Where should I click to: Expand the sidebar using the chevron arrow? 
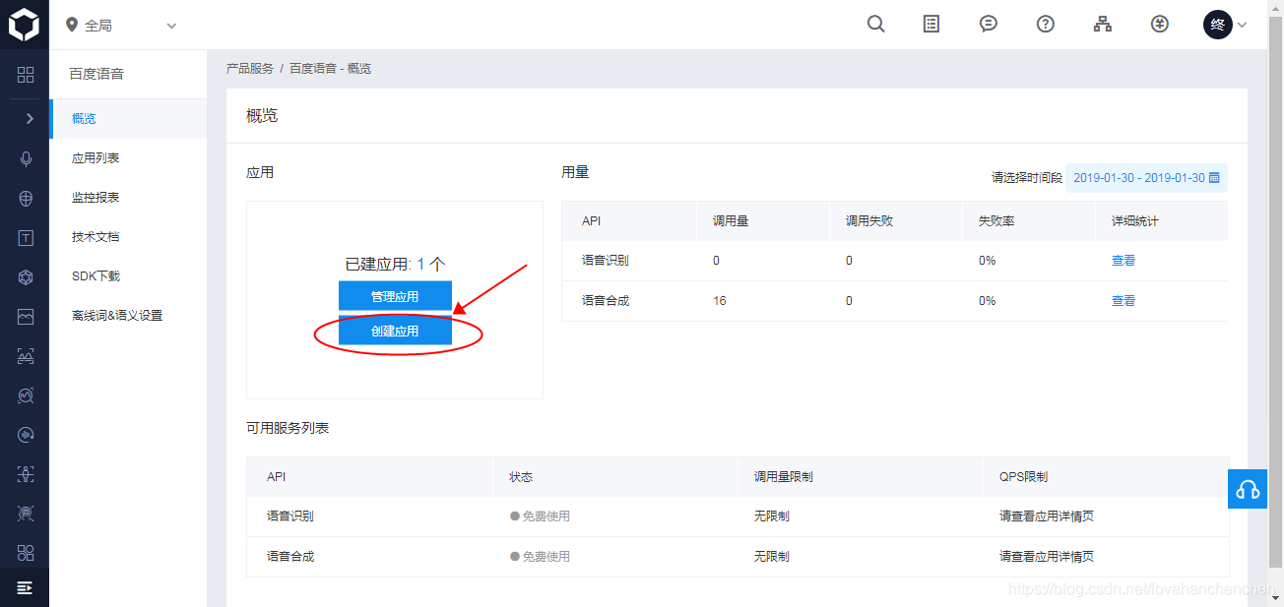(x=30, y=118)
